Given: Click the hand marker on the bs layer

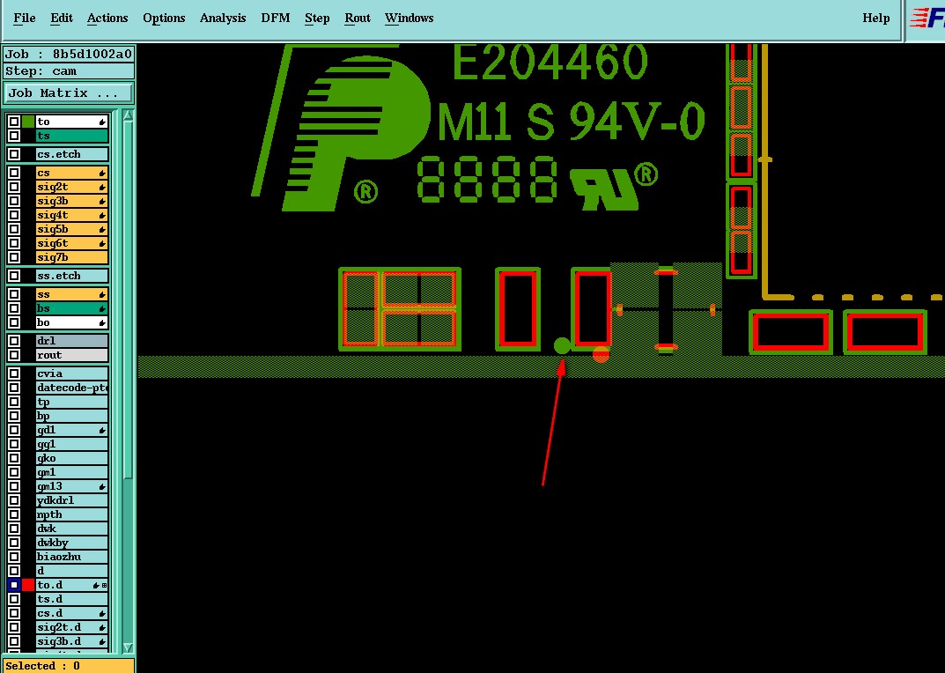Looking at the screenshot, I should (102, 309).
